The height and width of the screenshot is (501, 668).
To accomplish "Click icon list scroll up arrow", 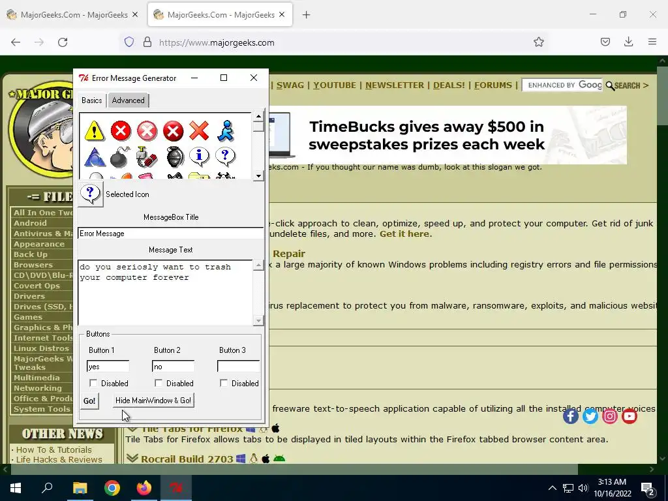I will (x=258, y=116).
